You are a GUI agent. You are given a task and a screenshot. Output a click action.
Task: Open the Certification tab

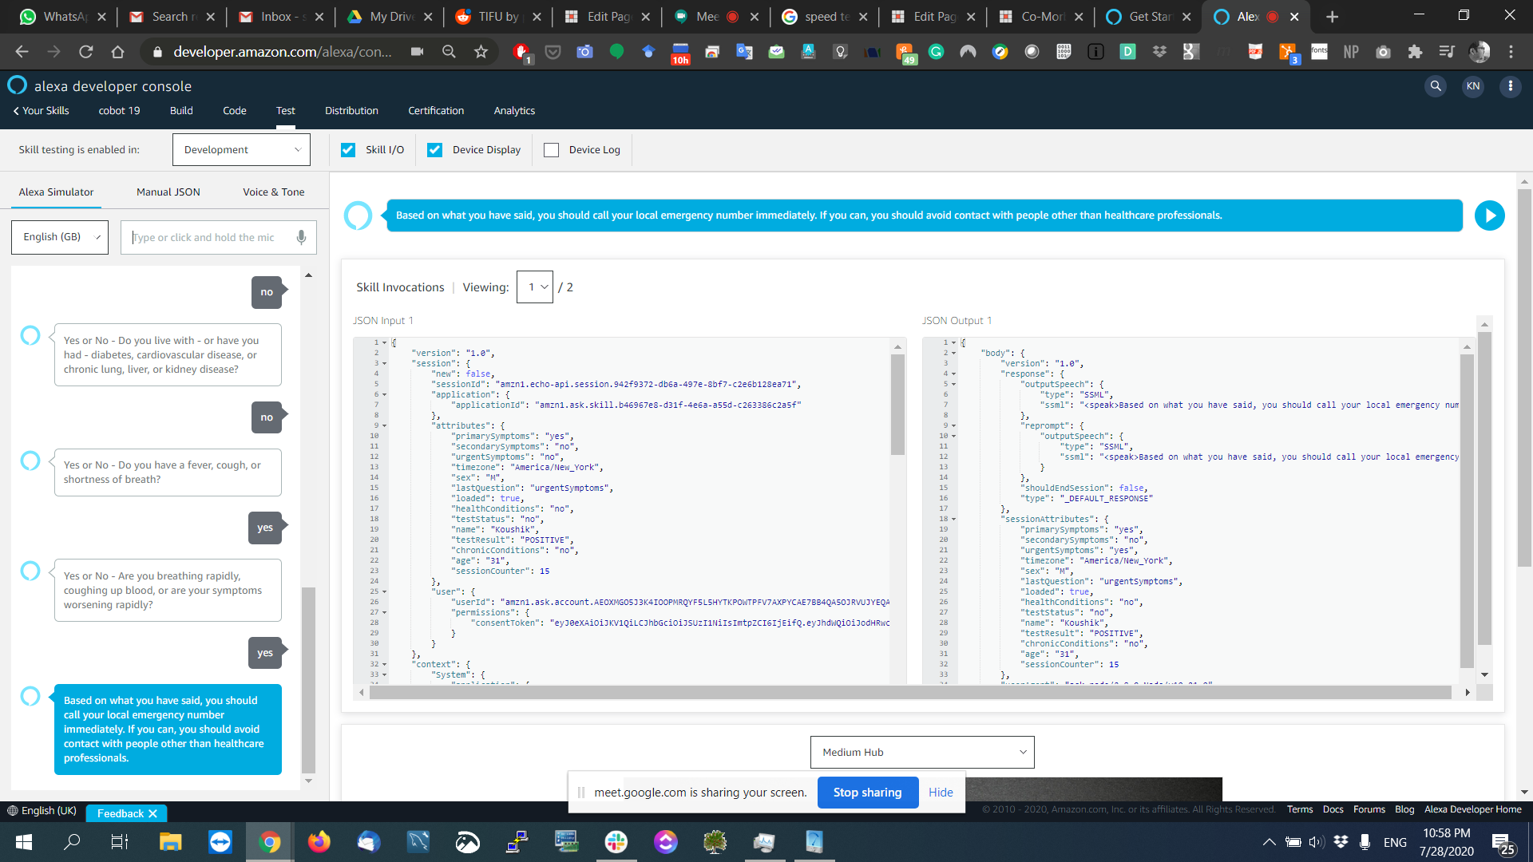[436, 110]
